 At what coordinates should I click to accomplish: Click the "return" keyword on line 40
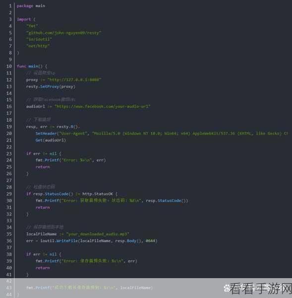[x=43, y=268]
